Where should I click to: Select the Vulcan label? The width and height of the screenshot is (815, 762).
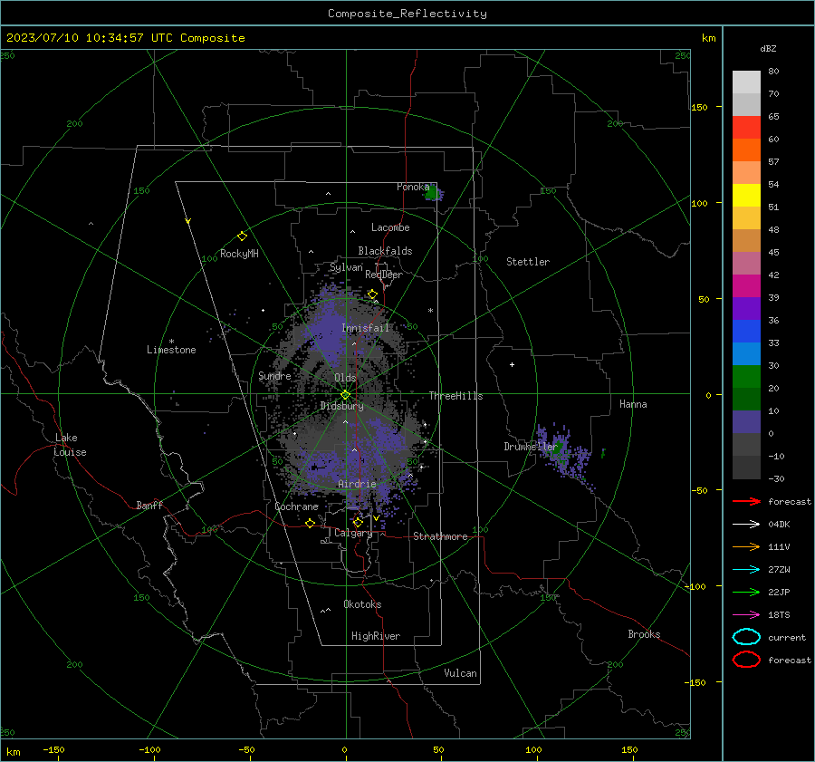tap(460, 673)
